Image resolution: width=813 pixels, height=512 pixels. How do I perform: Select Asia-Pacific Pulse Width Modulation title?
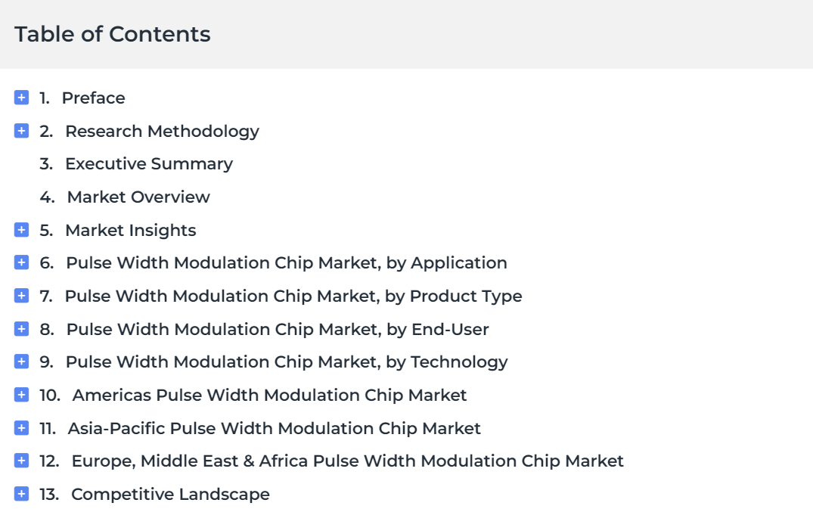[x=275, y=429]
